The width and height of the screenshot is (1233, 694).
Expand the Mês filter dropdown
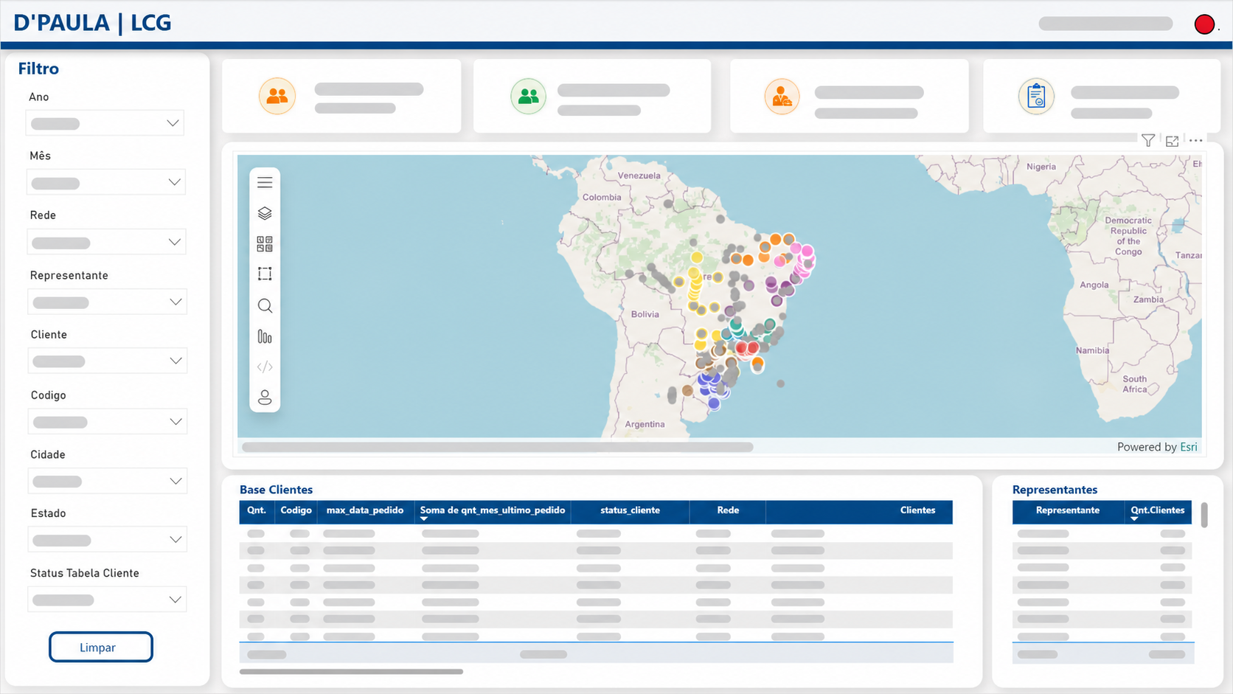106,182
